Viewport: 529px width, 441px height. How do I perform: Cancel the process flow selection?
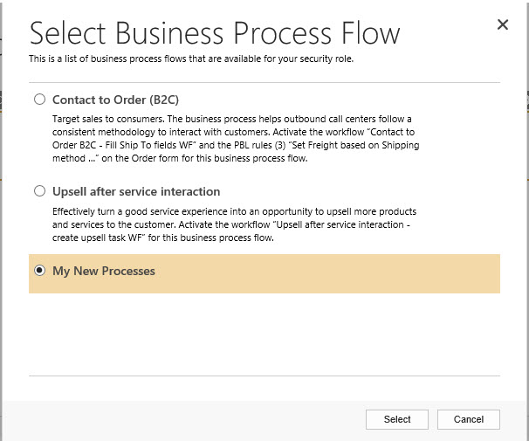pos(468,419)
